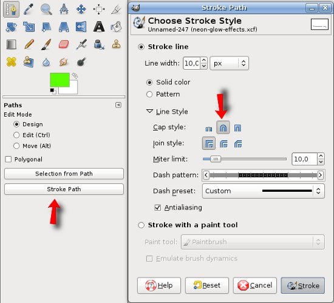Choose the butt cap style
The width and height of the screenshot is (334, 303).
(209, 128)
